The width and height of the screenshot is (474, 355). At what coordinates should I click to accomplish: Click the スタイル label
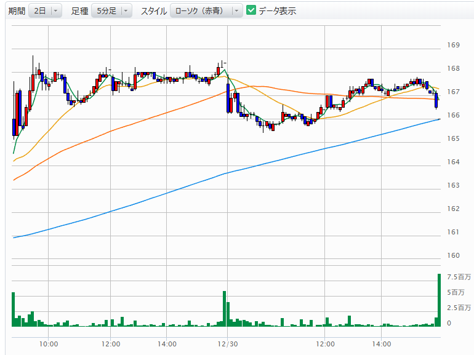click(153, 11)
